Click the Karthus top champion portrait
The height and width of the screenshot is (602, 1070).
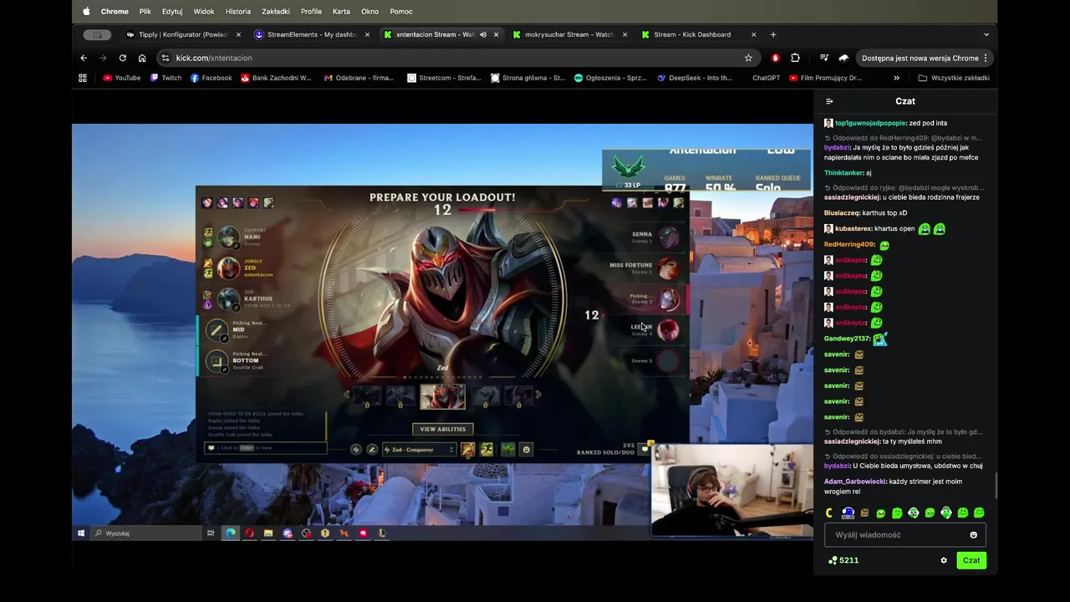click(x=228, y=299)
